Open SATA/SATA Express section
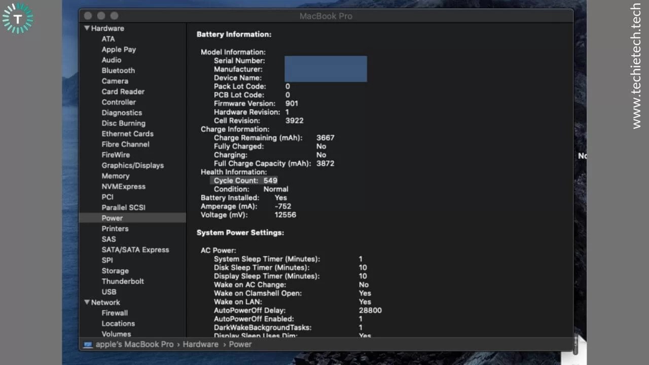Viewport: 649px width, 365px height. [135, 250]
